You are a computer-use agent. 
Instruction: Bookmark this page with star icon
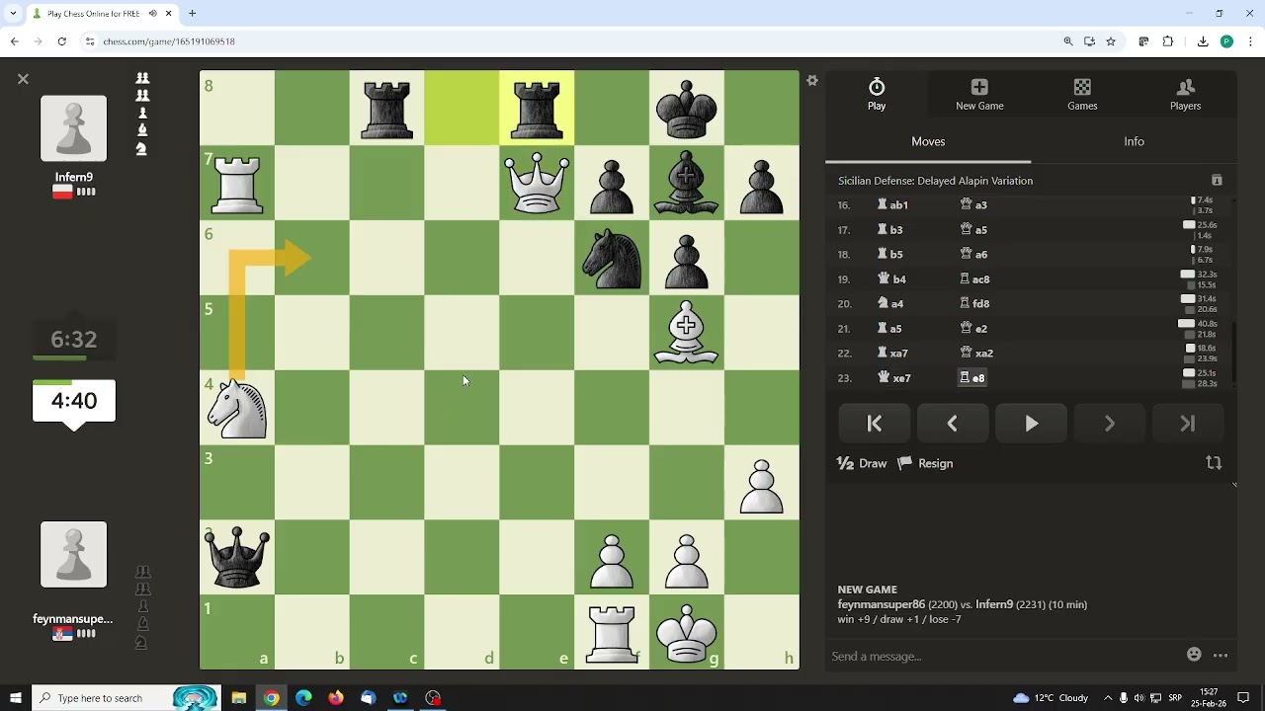tap(1111, 41)
